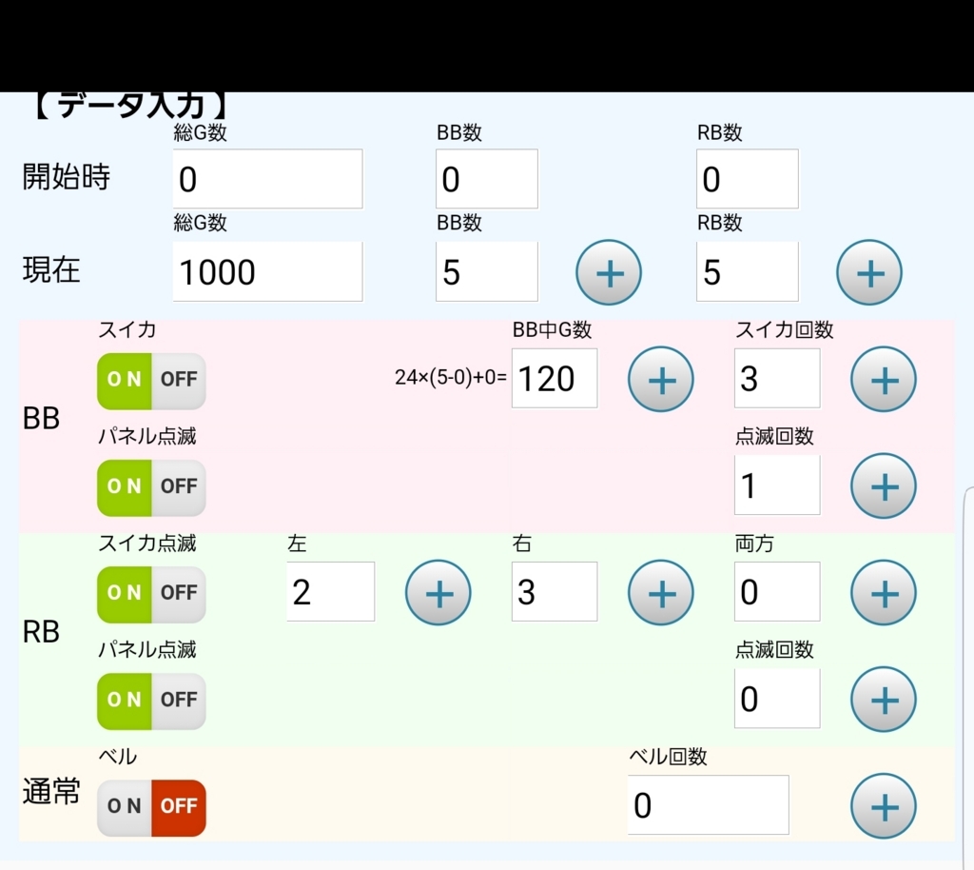Add one to RB 点滅回数 with plus

coord(884,700)
